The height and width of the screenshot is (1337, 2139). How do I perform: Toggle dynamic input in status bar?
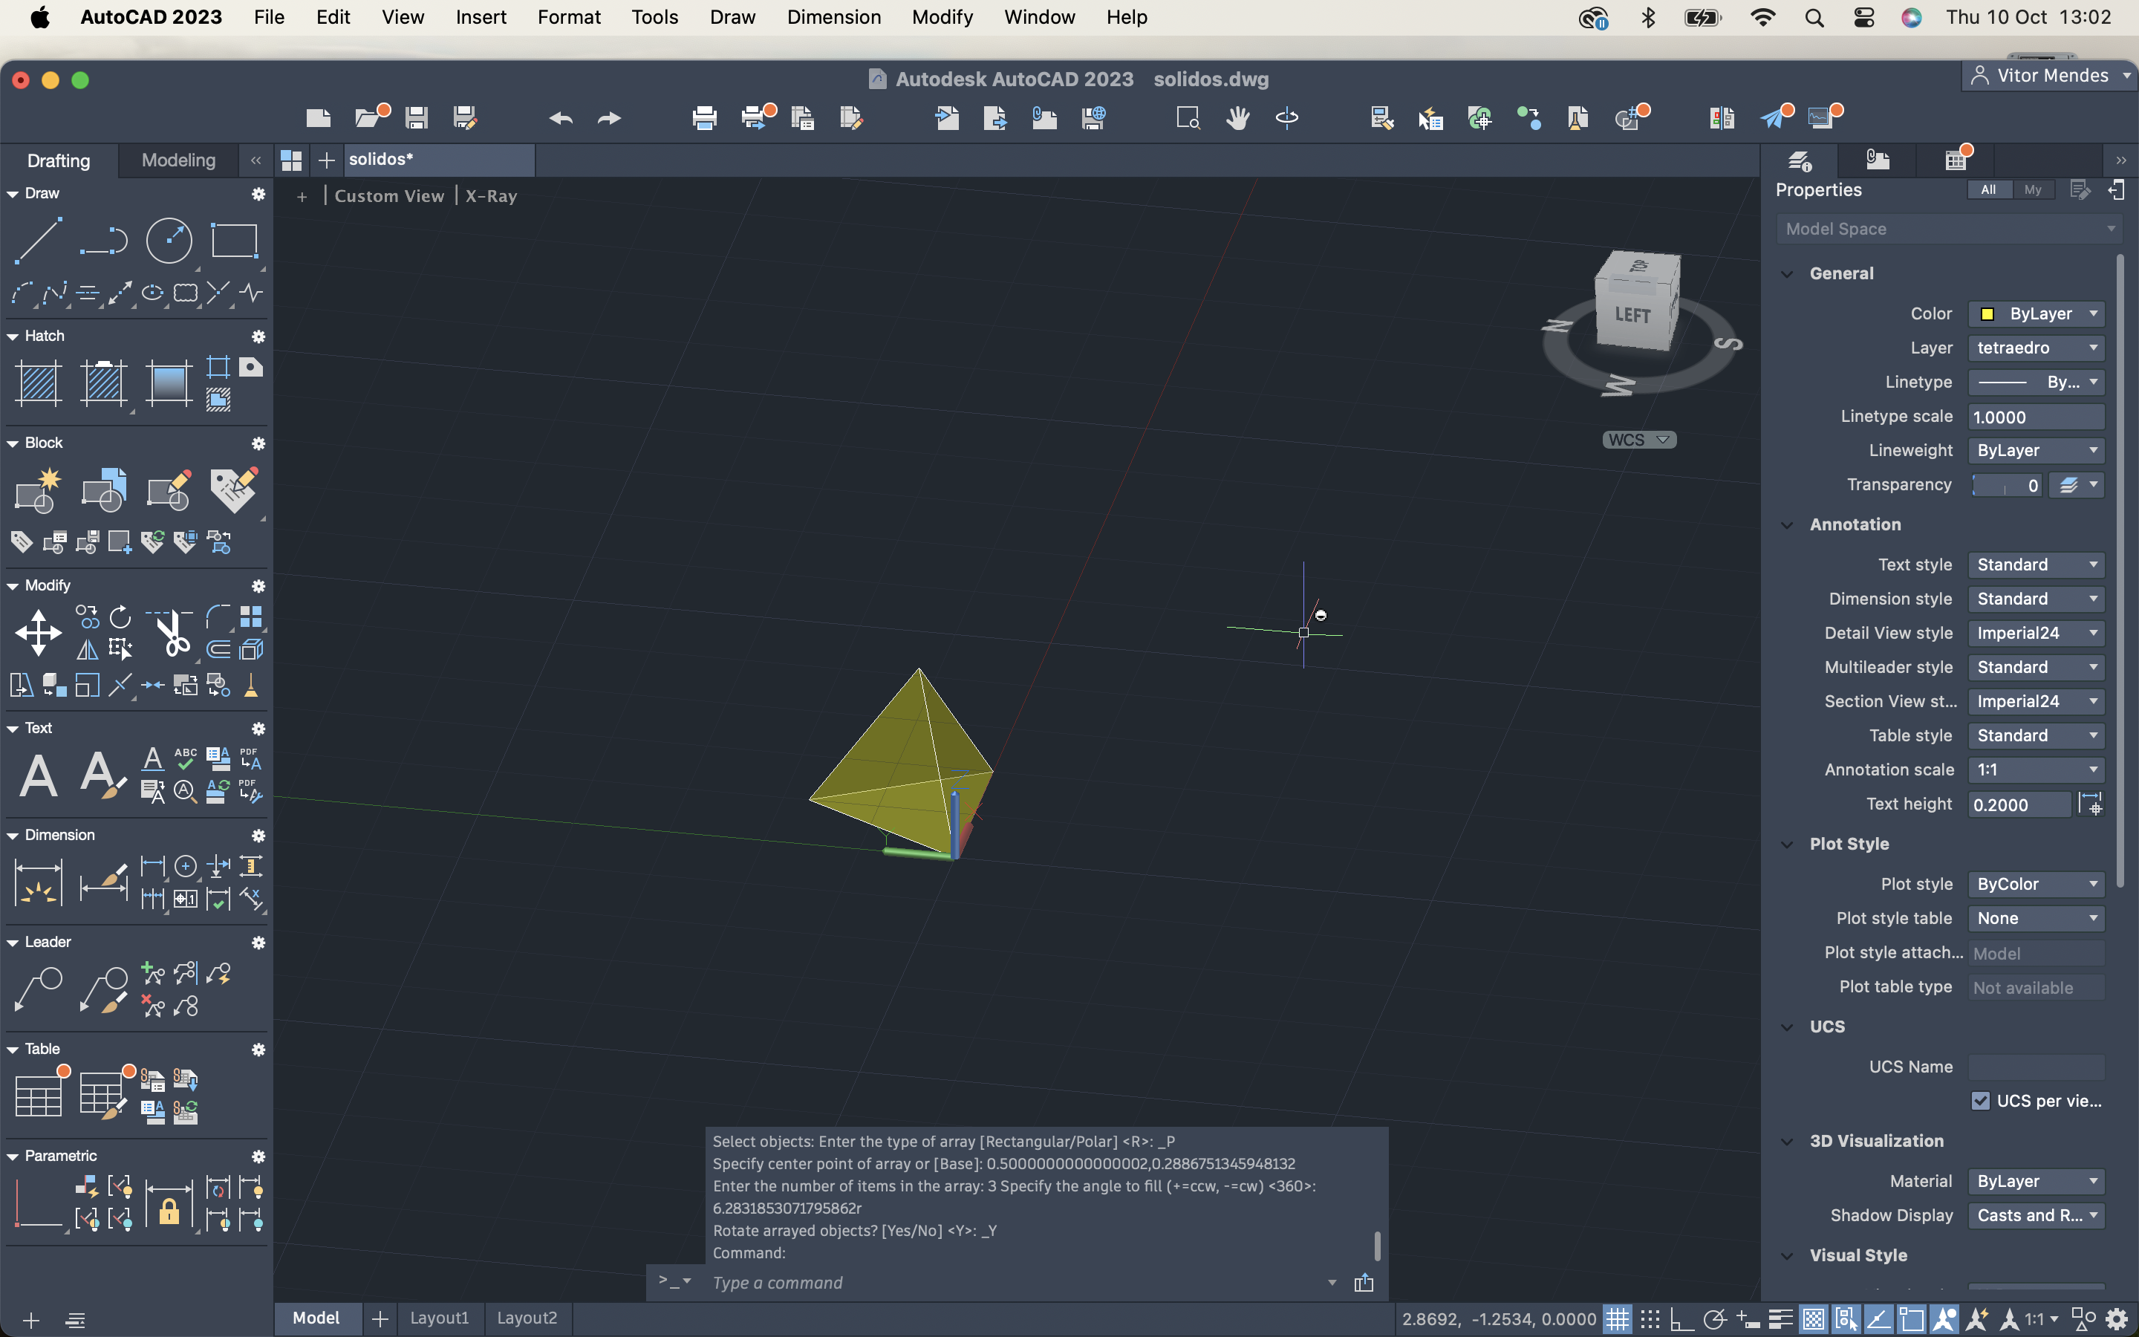1748,1319
